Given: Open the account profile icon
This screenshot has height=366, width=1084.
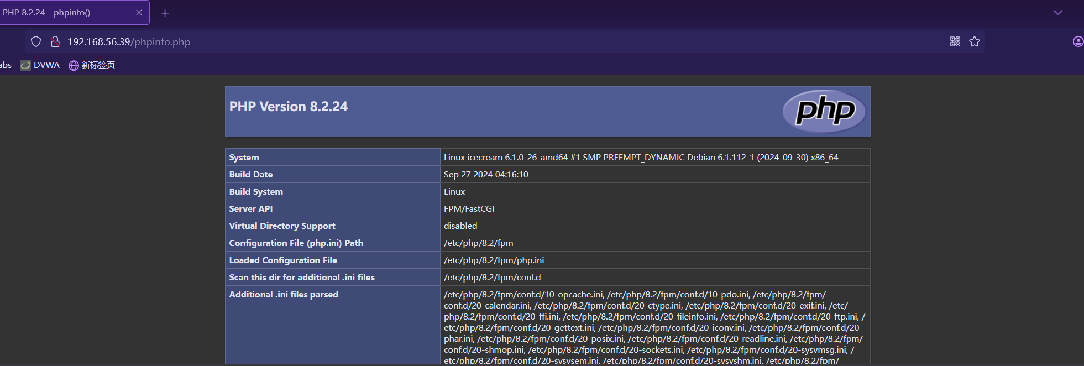Looking at the screenshot, I should pyautogui.click(x=1077, y=42).
